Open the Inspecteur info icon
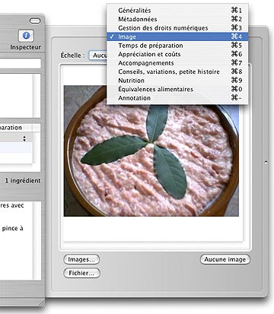The image size is (274, 314). [x=26, y=36]
